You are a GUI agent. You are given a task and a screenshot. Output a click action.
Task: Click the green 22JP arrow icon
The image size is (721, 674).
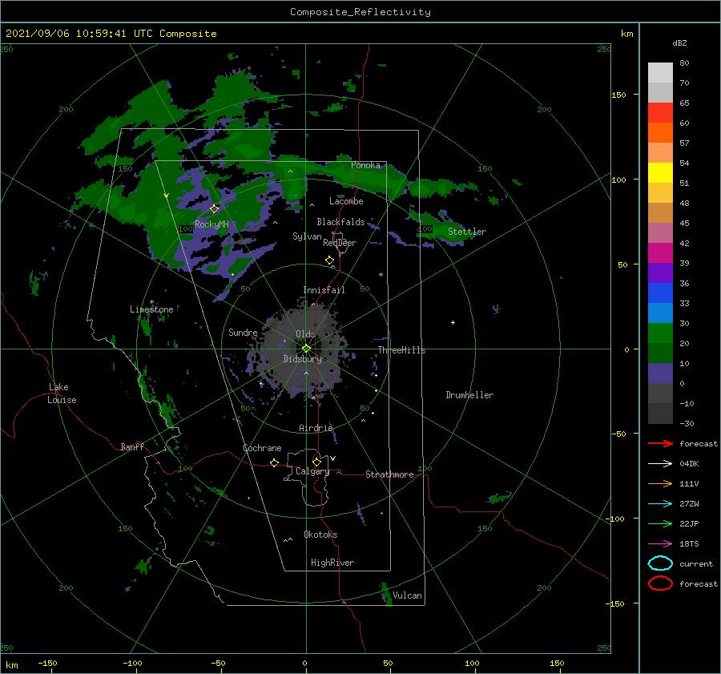(x=660, y=523)
